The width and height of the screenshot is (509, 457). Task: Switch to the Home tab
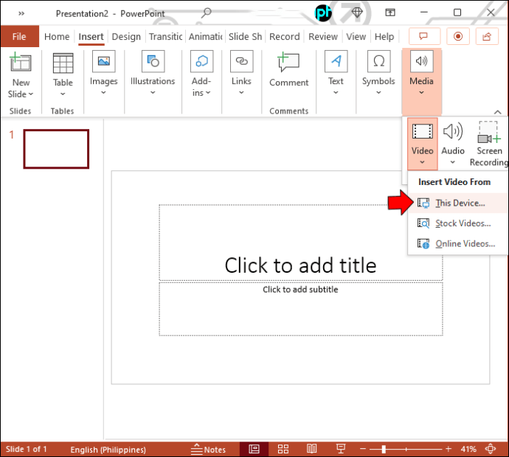57,36
